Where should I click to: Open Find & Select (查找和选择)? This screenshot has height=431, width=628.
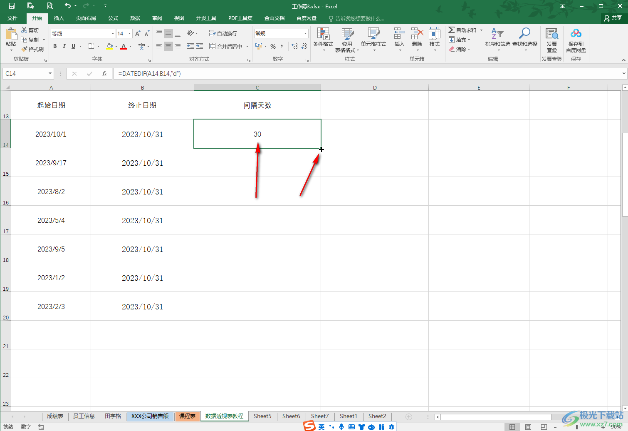[x=525, y=40]
